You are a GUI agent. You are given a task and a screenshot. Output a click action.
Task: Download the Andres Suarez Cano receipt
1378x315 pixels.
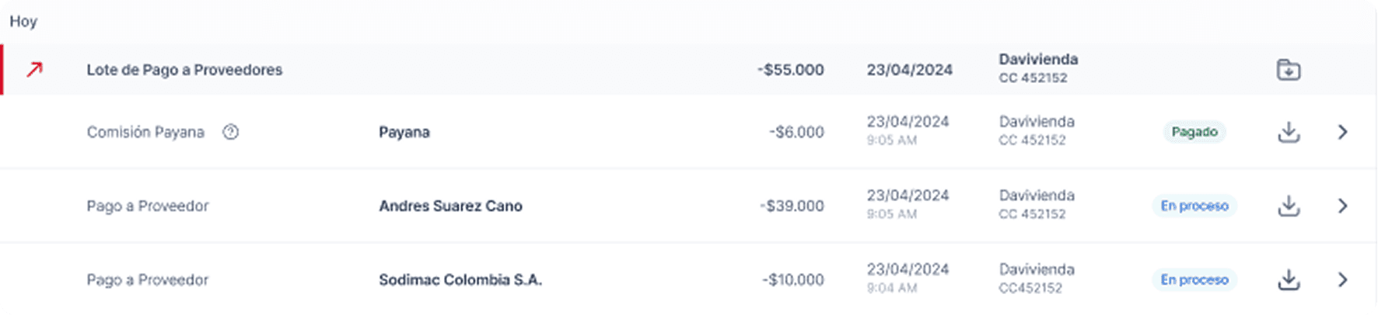pyautogui.click(x=1289, y=206)
